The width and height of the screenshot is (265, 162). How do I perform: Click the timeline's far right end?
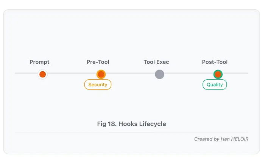[247, 73]
